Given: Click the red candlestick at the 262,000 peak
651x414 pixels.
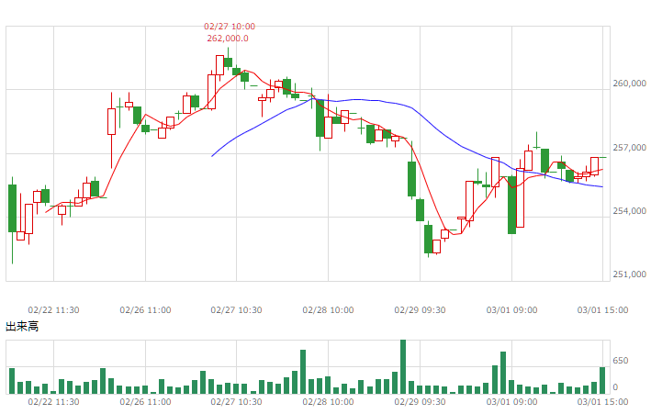Looking at the screenshot, I should pos(219,65).
